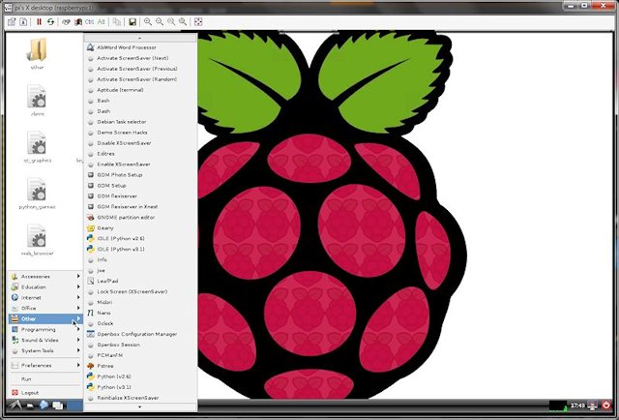Image resolution: width=619 pixels, height=420 pixels.
Task: Toggle the Ctrl key in VNC toolbar
Action: click(90, 22)
